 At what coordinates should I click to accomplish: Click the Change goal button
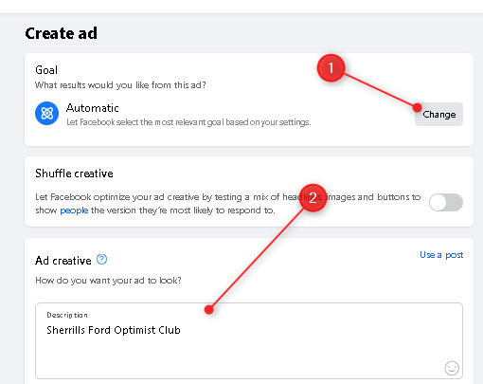[x=438, y=114]
